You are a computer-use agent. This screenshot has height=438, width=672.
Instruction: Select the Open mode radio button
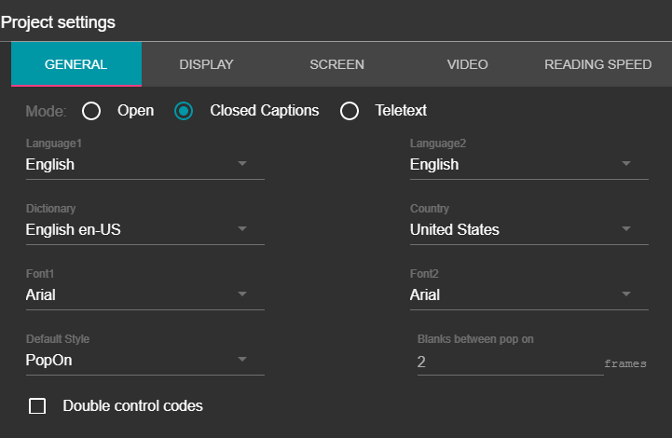[x=91, y=112]
